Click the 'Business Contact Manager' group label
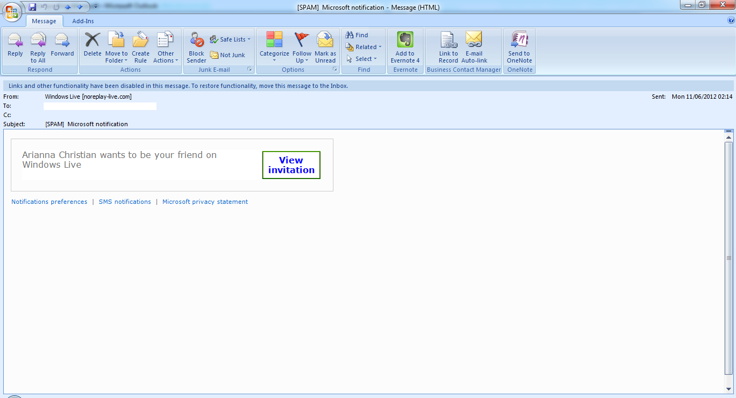The height and width of the screenshot is (398, 736). pyautogui.click(x=464, y=70)
